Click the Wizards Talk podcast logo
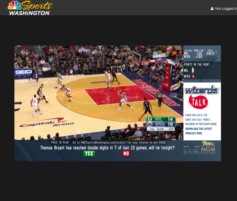Screen dimensions: 237x201 (202, 97)
